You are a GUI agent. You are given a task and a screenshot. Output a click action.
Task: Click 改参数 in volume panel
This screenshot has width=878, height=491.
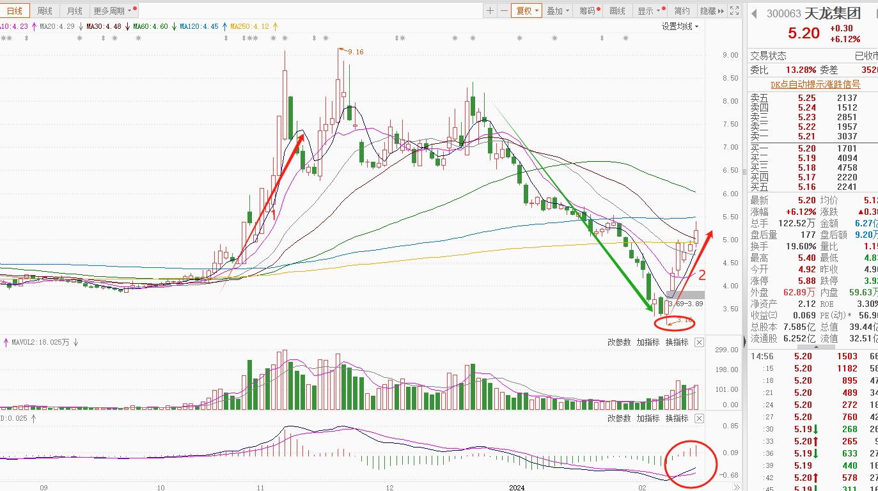click(x=619, y=343)
